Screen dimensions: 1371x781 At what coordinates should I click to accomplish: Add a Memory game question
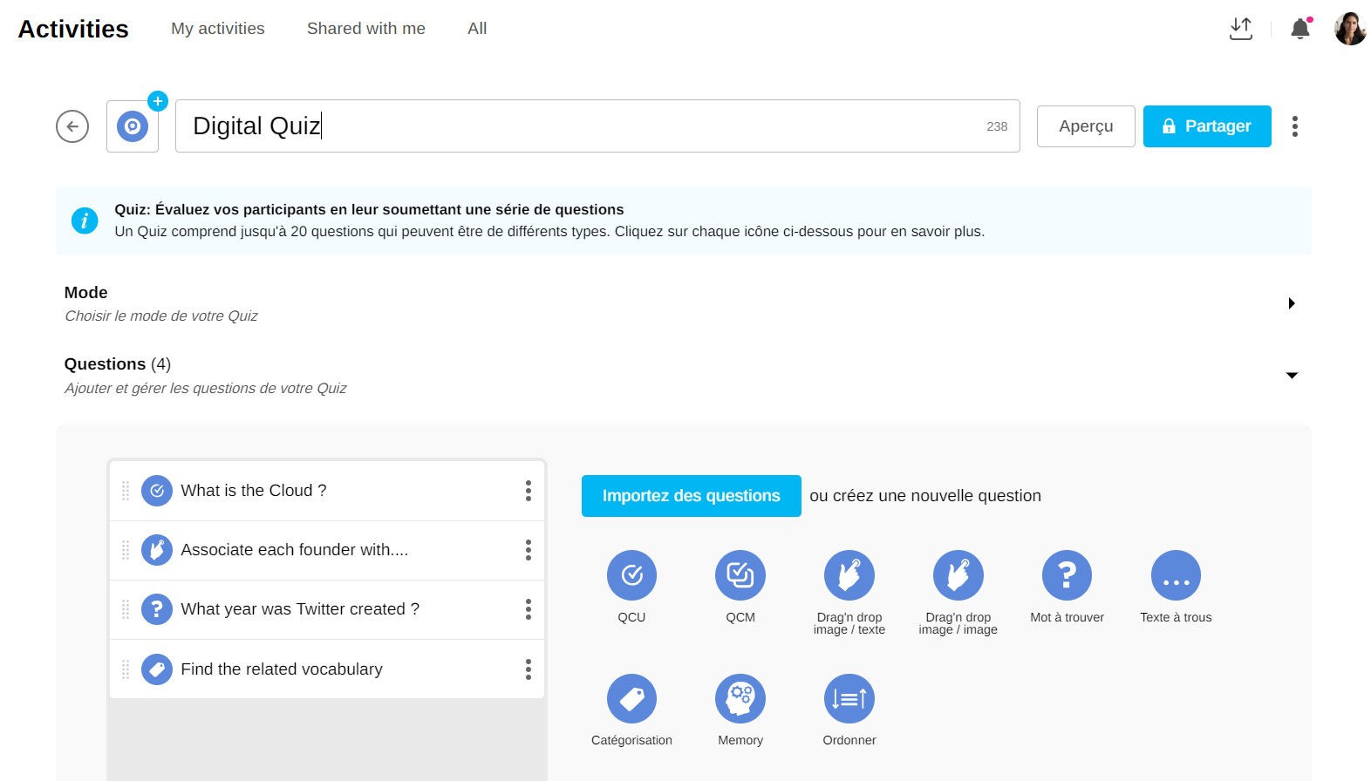(x=740, y=698)
